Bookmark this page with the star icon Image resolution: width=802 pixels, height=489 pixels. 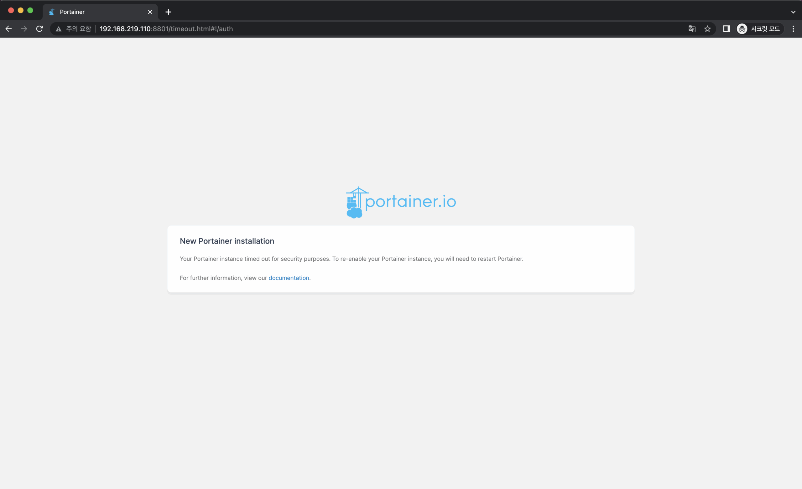(707, 28)
